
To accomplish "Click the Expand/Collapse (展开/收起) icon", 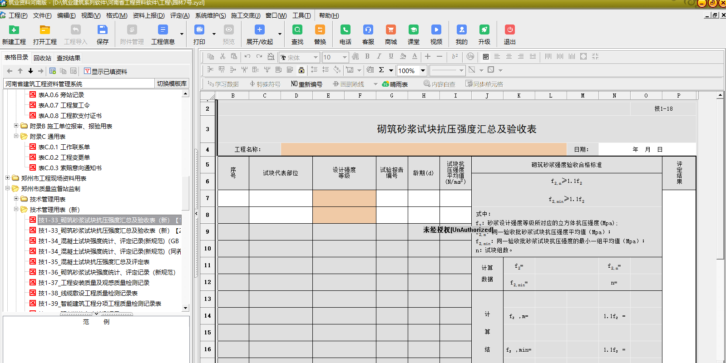I will coord(260,30).
